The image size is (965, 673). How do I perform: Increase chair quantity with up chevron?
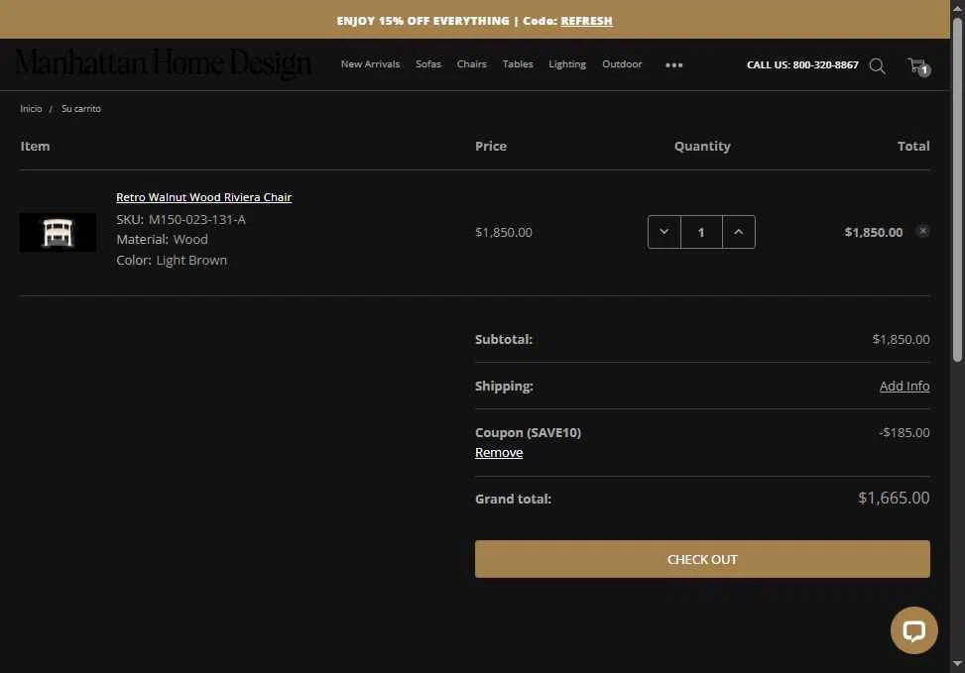coord(739,232)
